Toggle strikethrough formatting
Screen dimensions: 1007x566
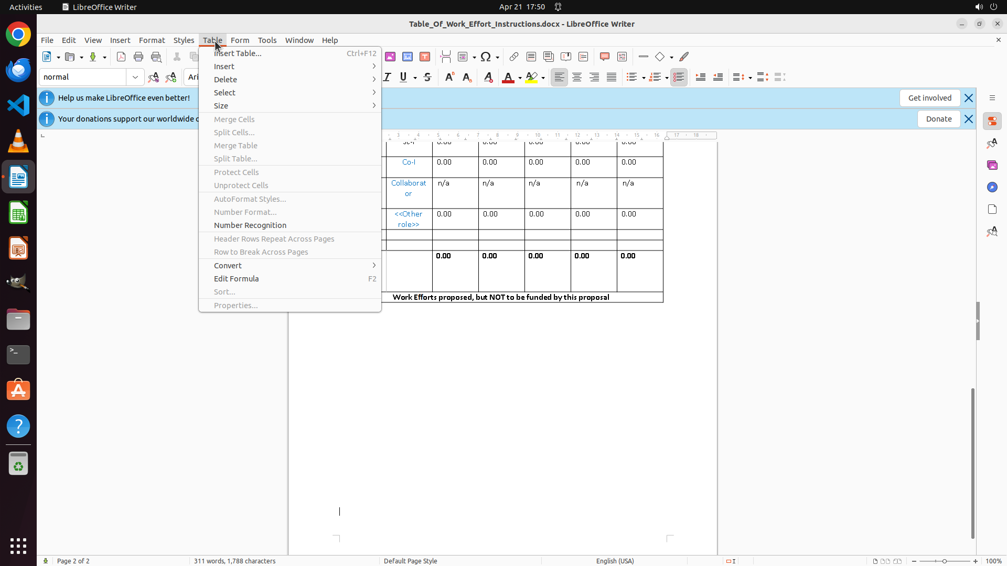(x=427, y=77)
